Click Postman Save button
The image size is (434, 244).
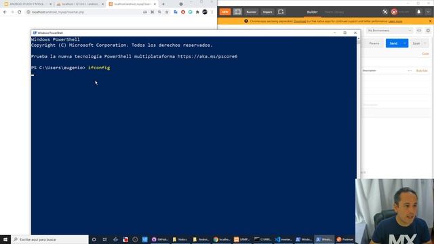click(416, 43)
